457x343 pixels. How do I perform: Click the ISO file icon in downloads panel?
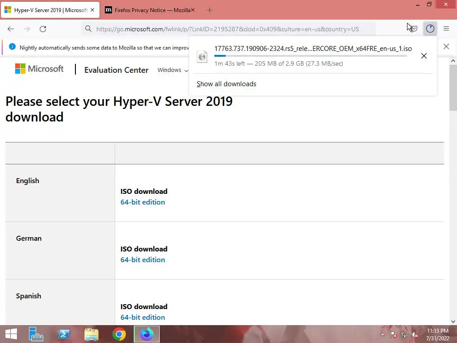[x=202, y=56]
